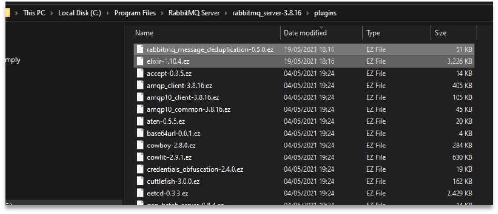The width and height of the screenshot is (498, 214).
Task: Open Program Files breadcrumb in address bar
Action: [x=135, y=13]
